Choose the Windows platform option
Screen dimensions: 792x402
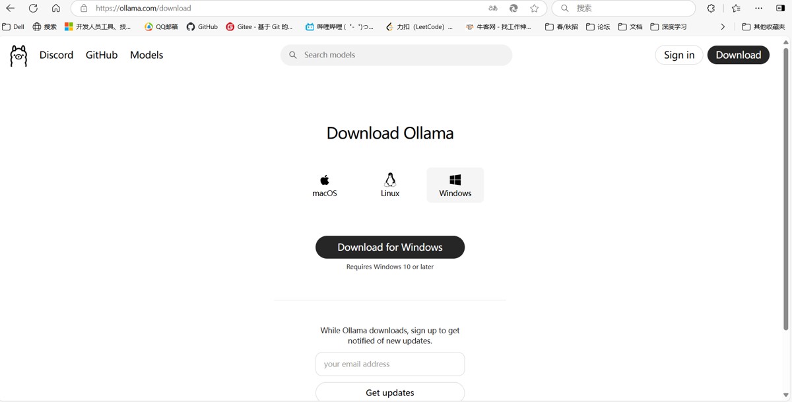tap(455, 185)
